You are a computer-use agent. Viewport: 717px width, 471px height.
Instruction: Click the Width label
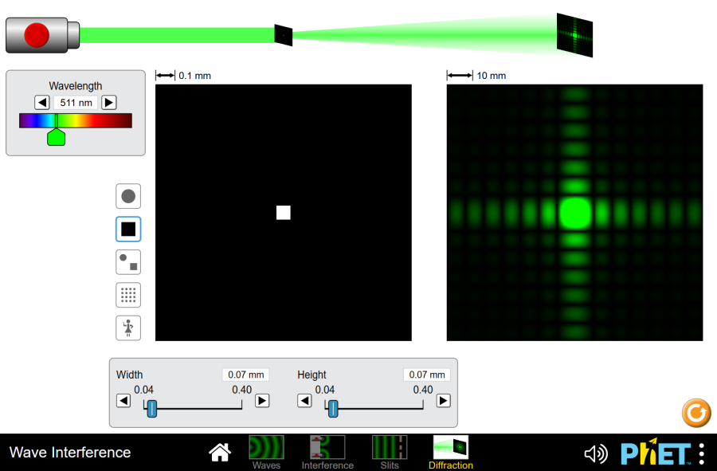(129, 375)
